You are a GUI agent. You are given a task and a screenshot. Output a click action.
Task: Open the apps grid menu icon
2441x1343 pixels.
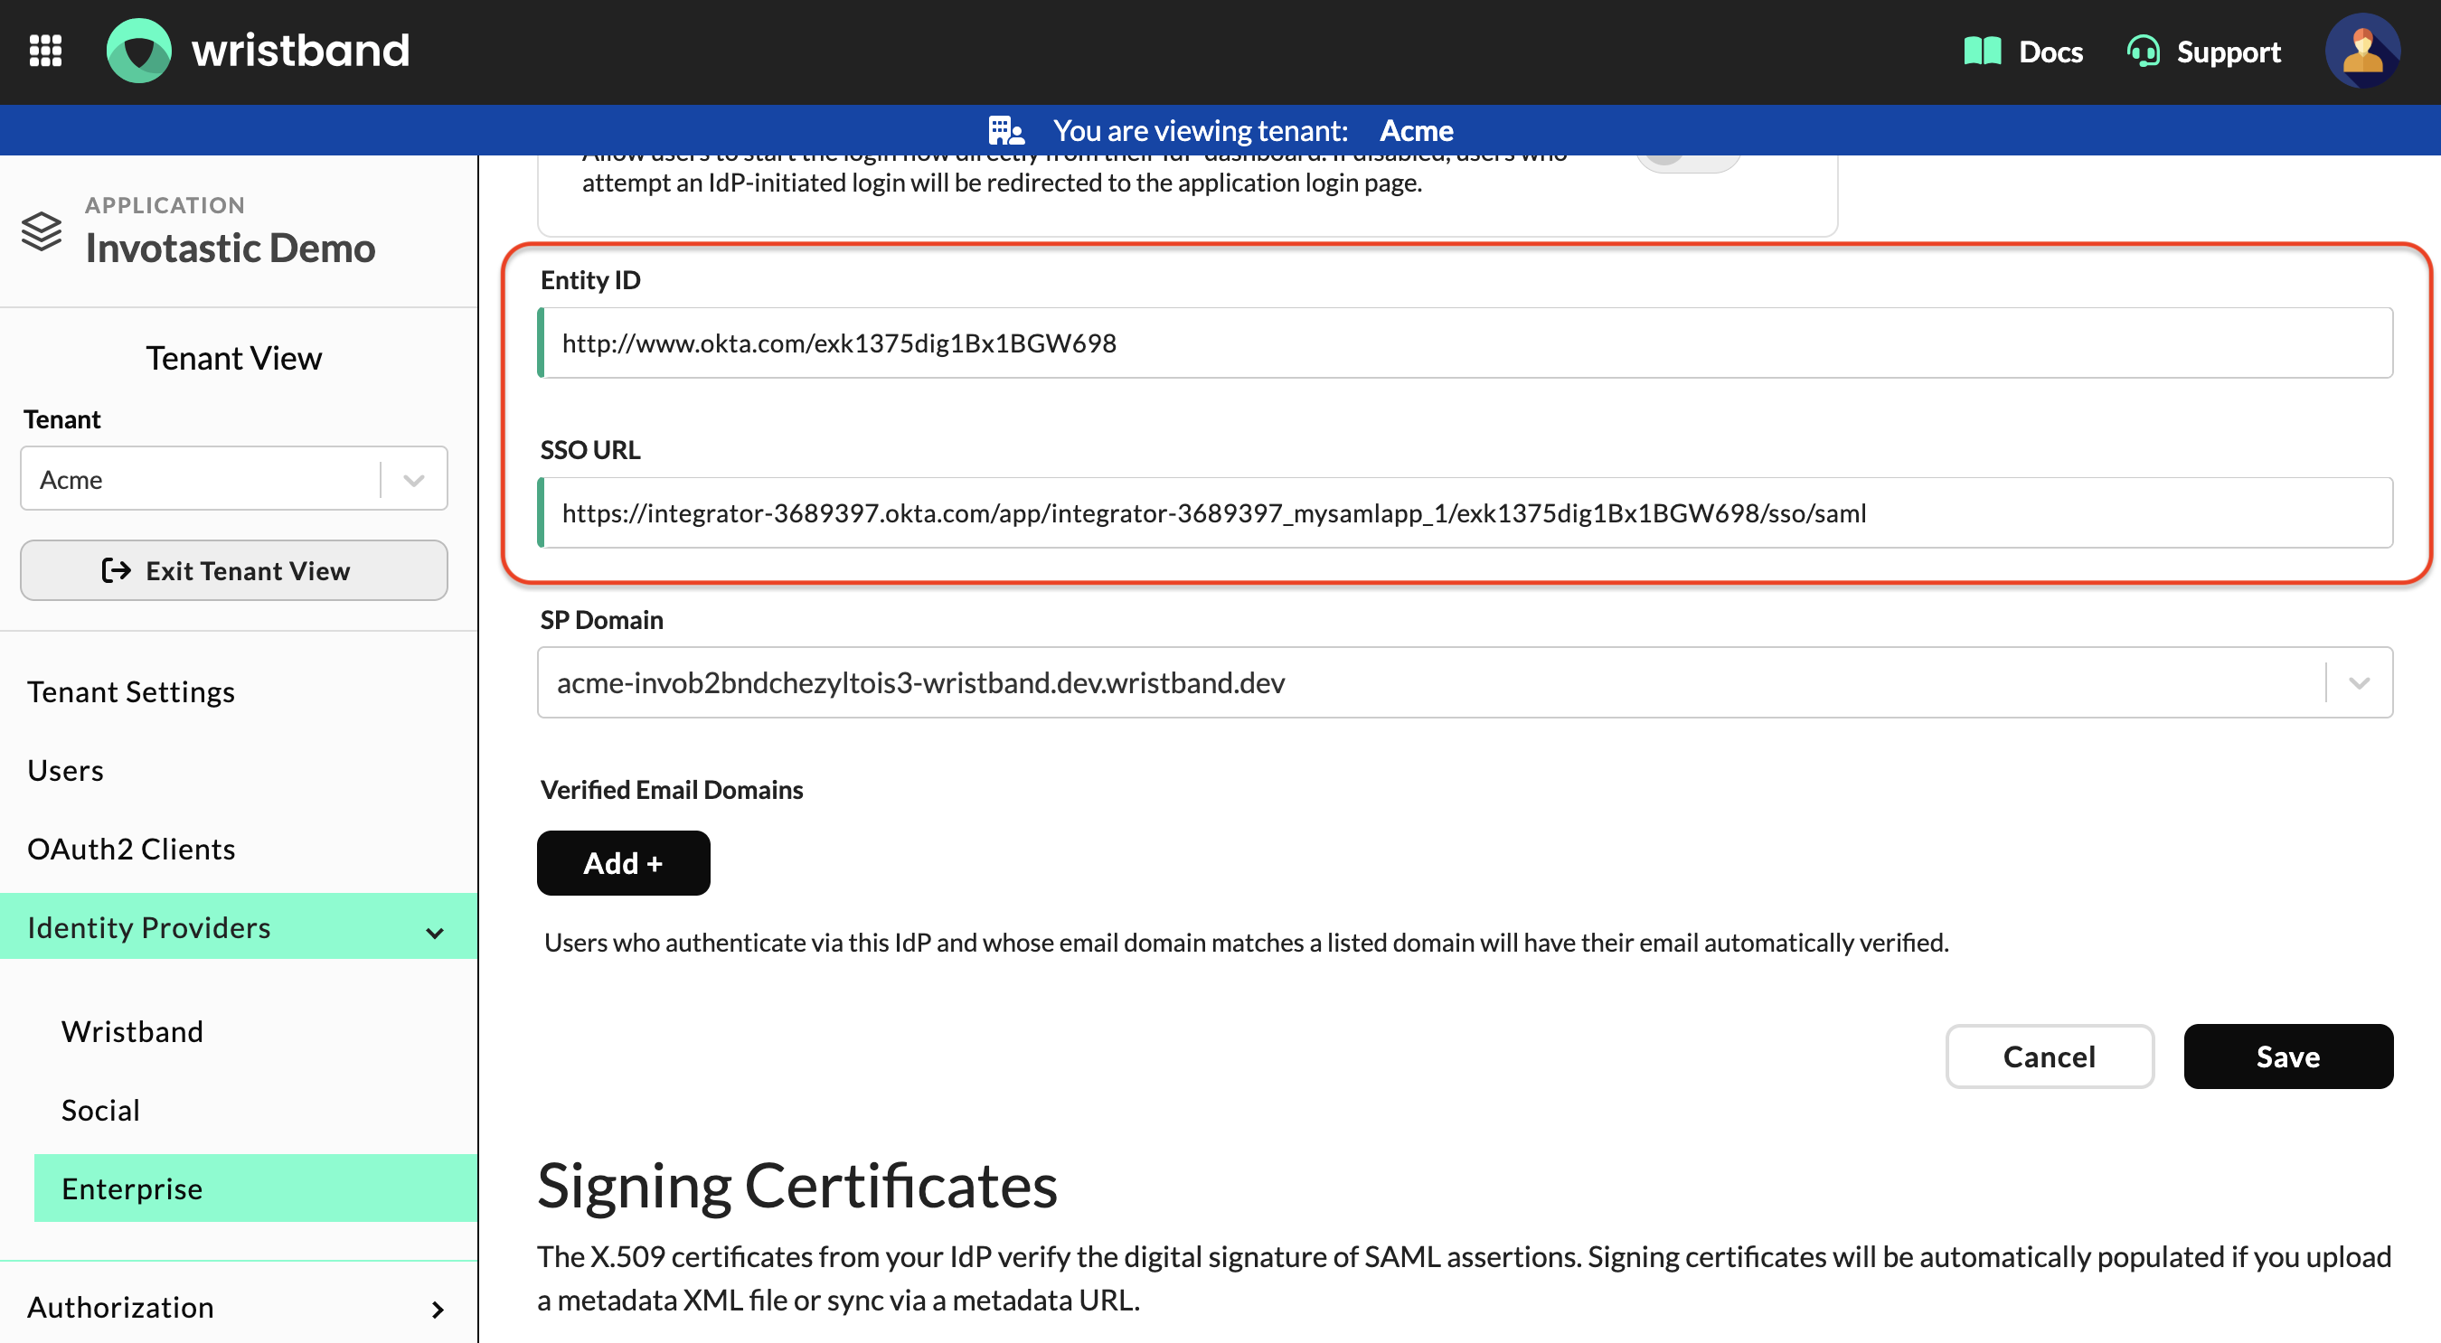coord(45,51)
